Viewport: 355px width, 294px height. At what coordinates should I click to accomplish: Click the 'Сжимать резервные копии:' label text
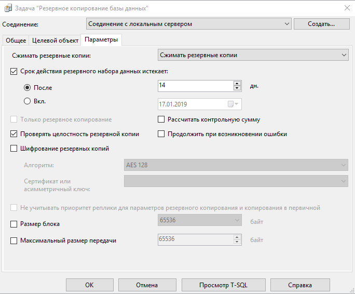point(51,56)
